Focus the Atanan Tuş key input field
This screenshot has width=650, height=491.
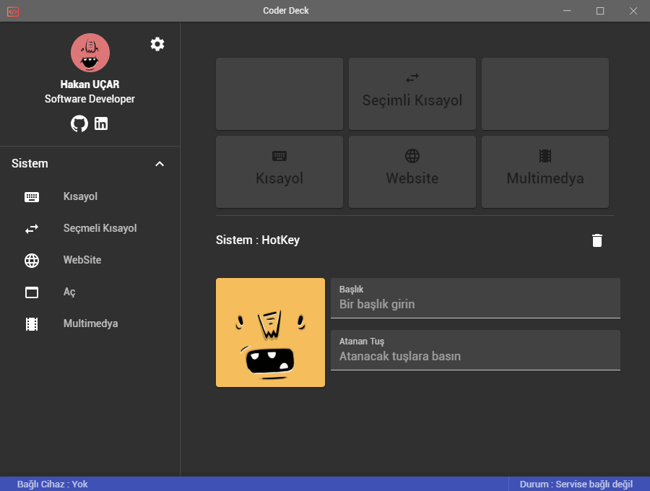[x=475, y=350]
